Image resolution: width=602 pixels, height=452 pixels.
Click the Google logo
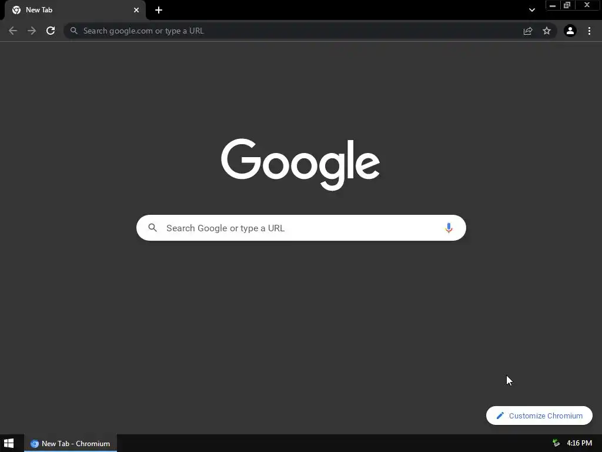coord(300,164)
